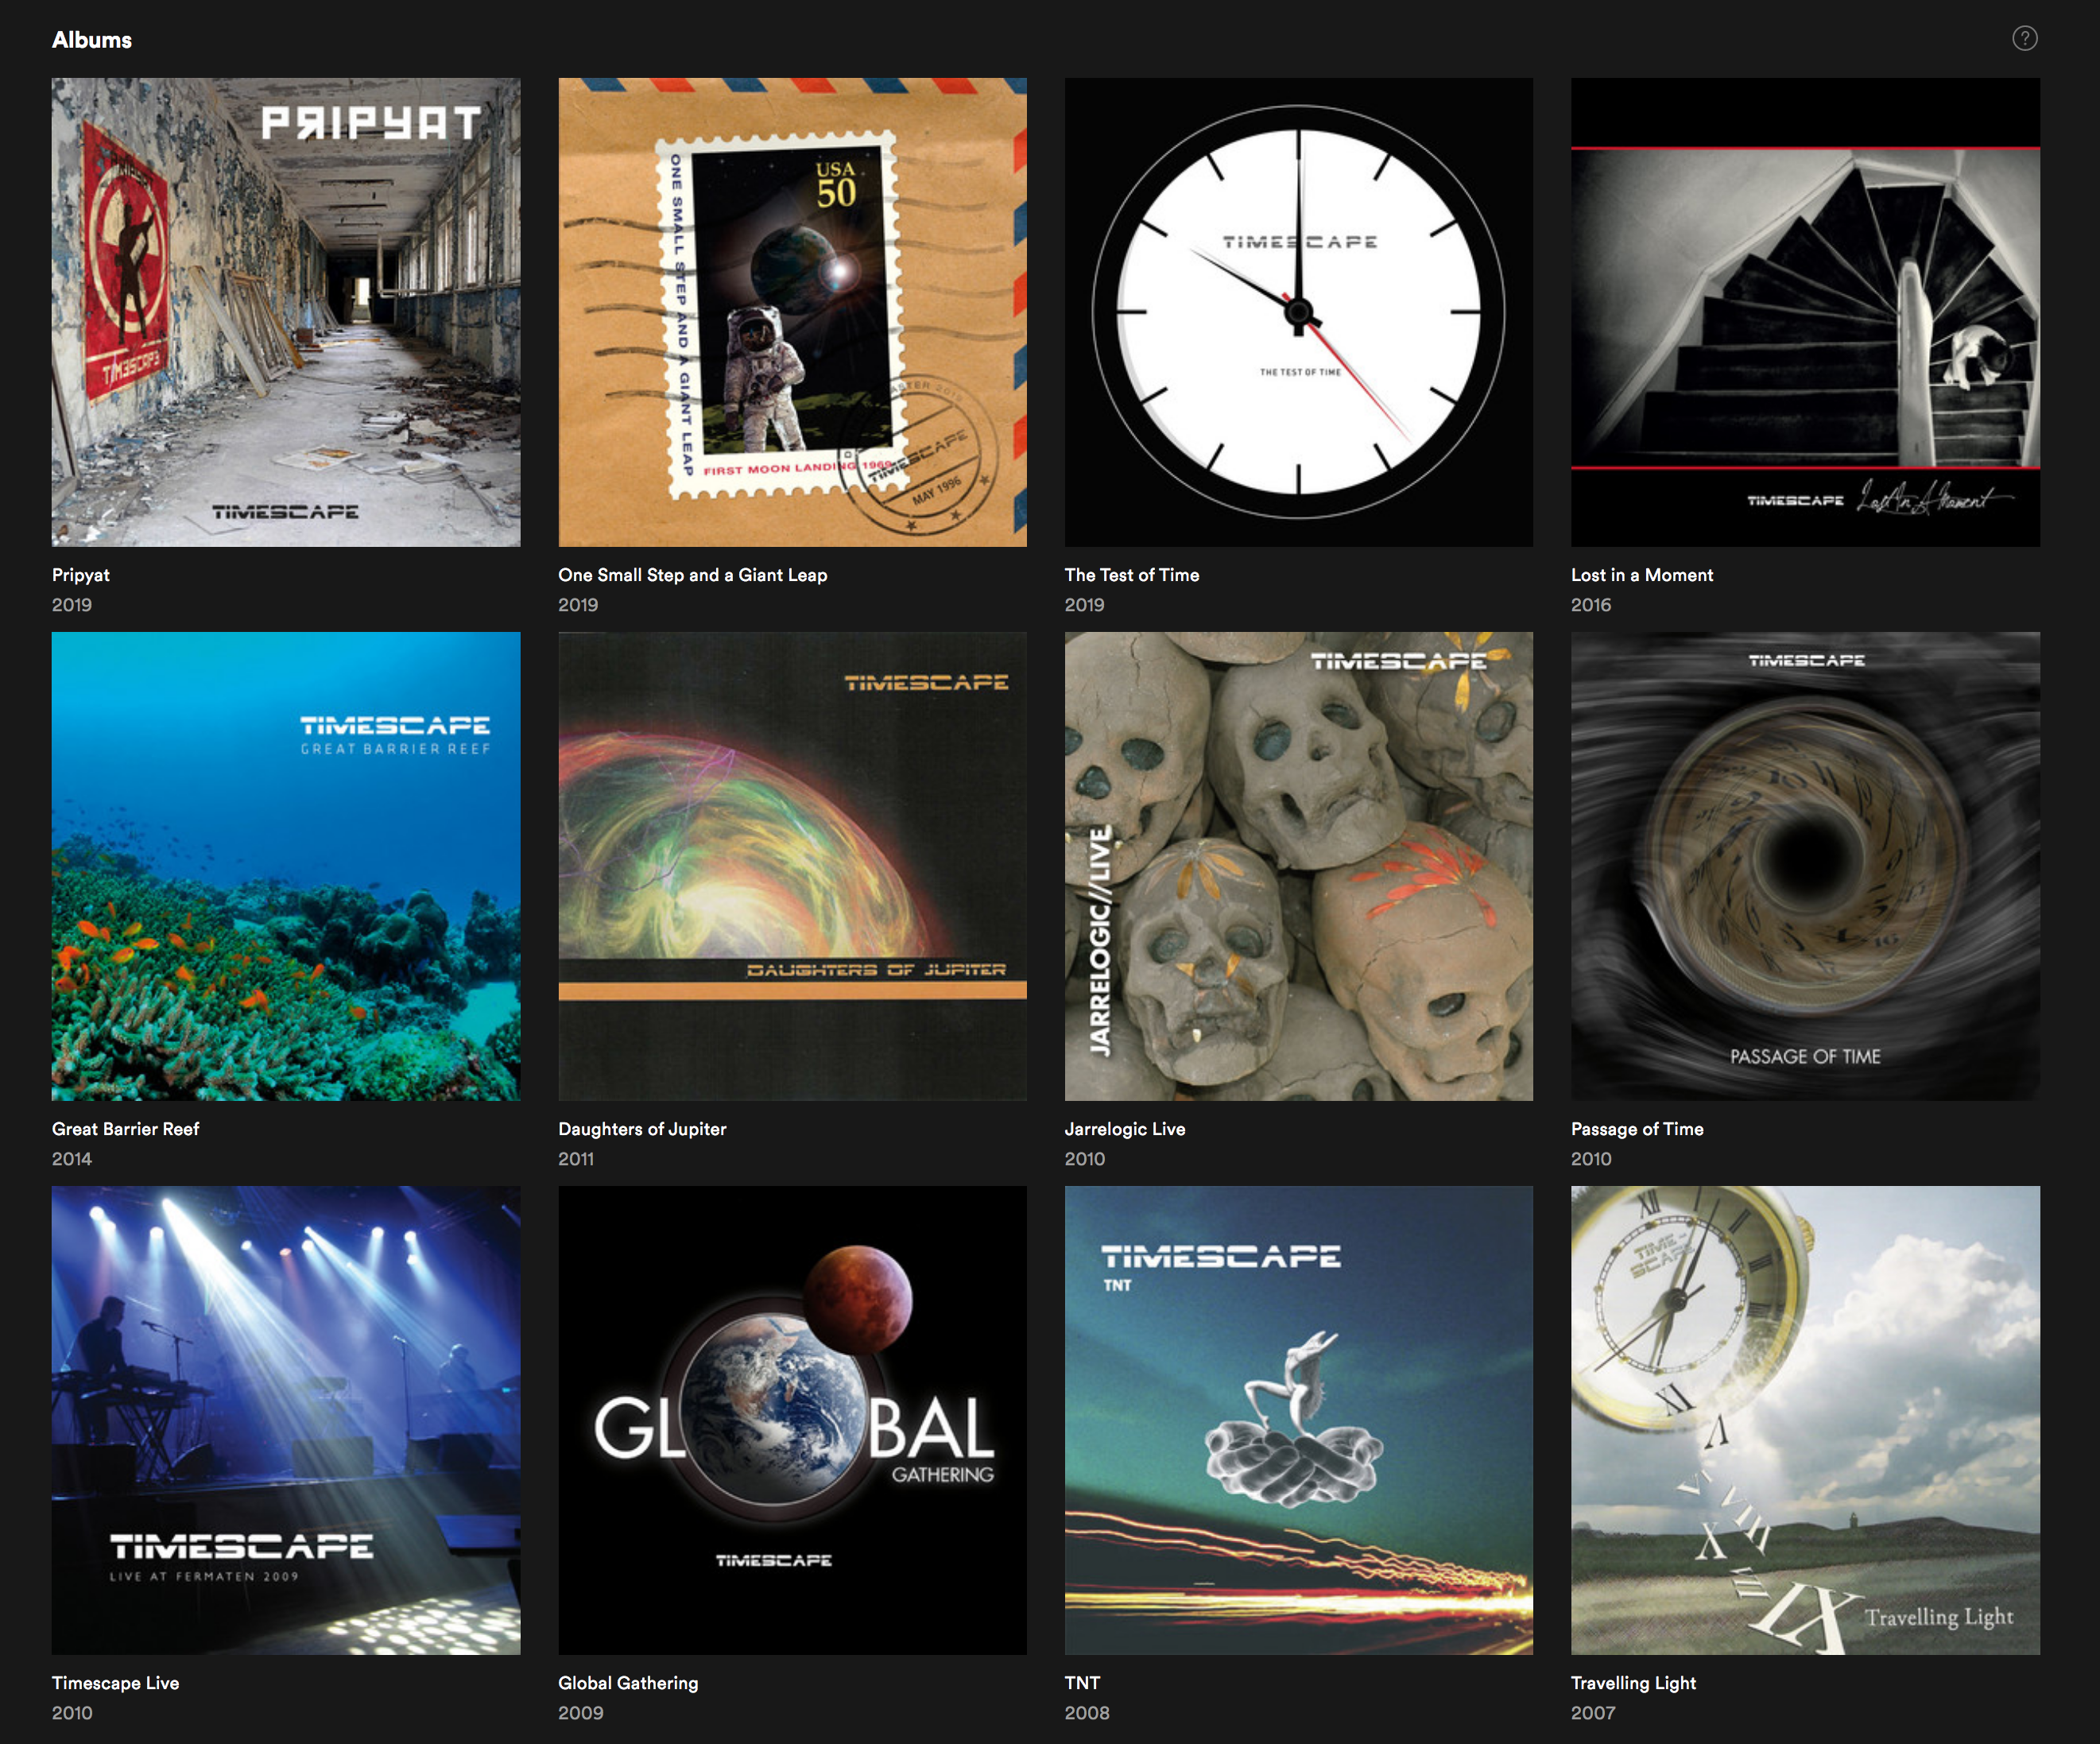Click Daughters of Jupiter title link

(642, 1129)
